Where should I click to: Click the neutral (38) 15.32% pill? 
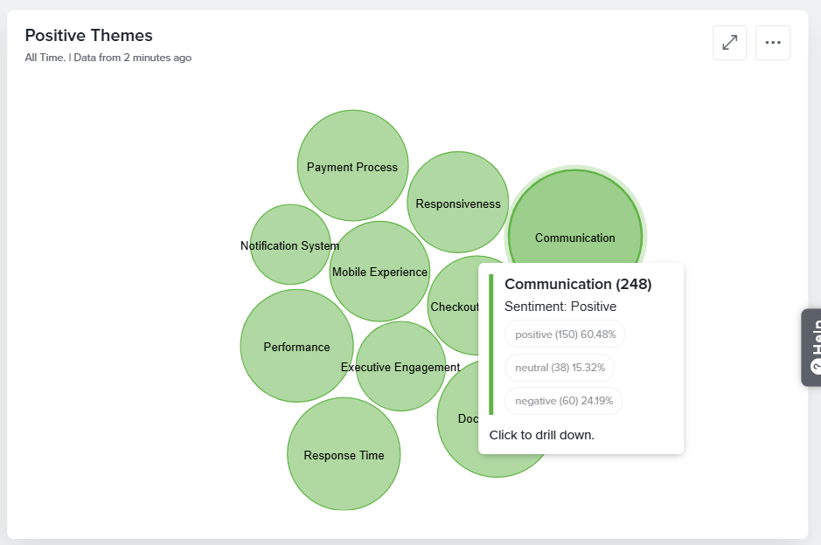pyautogui.click(x=560, y=368)
